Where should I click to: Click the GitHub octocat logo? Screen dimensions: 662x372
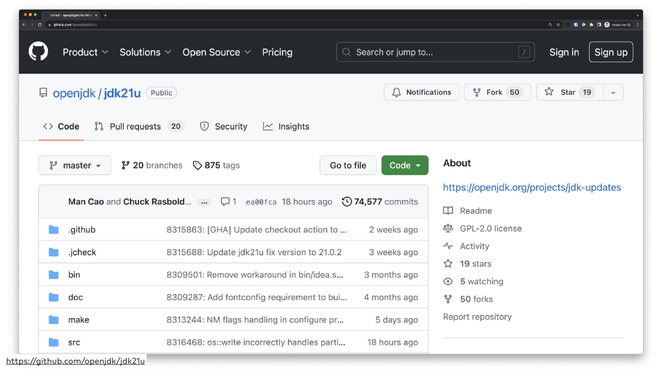coord(38,52)
